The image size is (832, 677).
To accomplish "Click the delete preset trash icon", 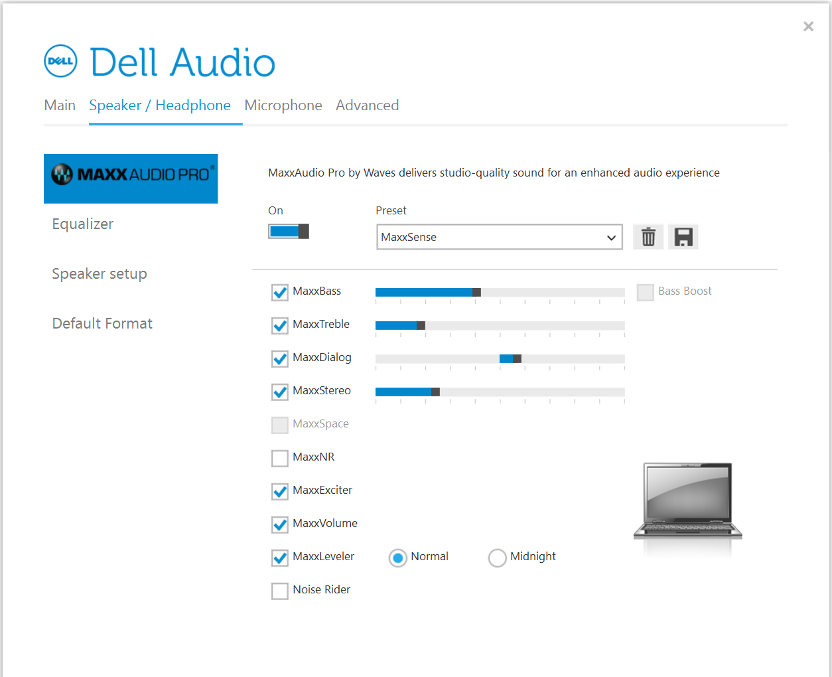I will tap(648, 237).
